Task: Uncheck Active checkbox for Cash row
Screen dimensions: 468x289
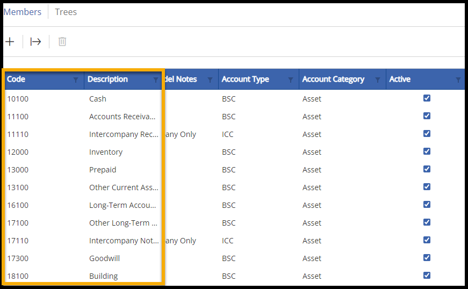Action: [x=427, y=98]
